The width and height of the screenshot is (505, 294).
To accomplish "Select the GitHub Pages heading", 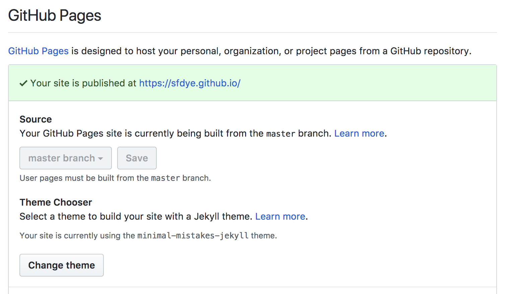I will pos(54,15).
